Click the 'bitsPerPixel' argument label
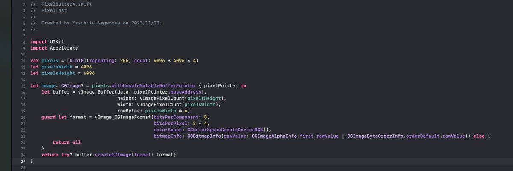This screenshot has height=171, width=513. click(x=171, y=123)
